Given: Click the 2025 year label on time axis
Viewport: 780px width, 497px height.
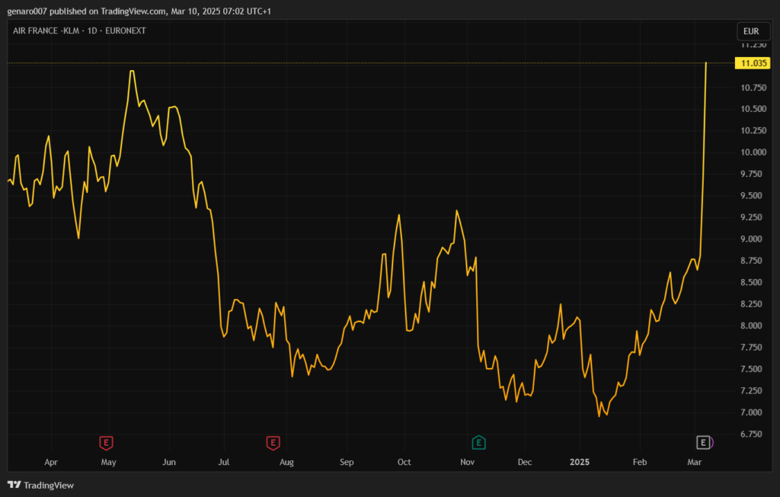Looking at the screenshot, I should [580, 462].
